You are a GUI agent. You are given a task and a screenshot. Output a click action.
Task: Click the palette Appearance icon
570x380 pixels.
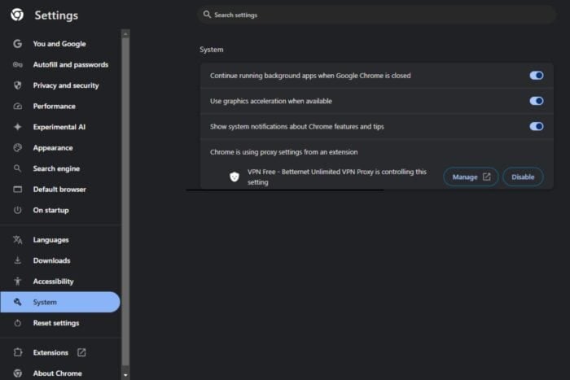tap(17, 147)
